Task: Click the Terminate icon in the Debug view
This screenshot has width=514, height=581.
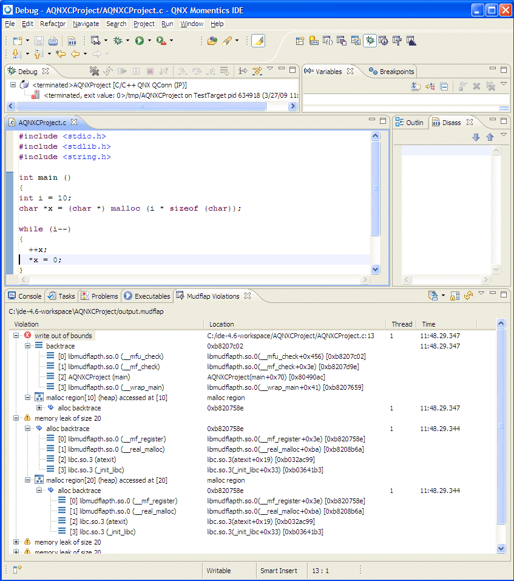Action: pyautogui.click(x=150, y=71)
